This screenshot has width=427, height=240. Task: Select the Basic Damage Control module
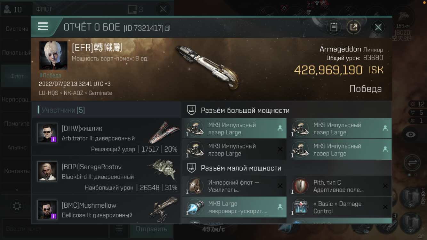339,207
